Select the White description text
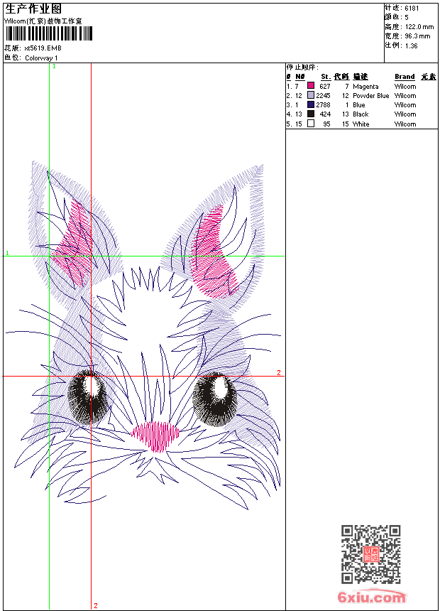 tap(361, 124)
